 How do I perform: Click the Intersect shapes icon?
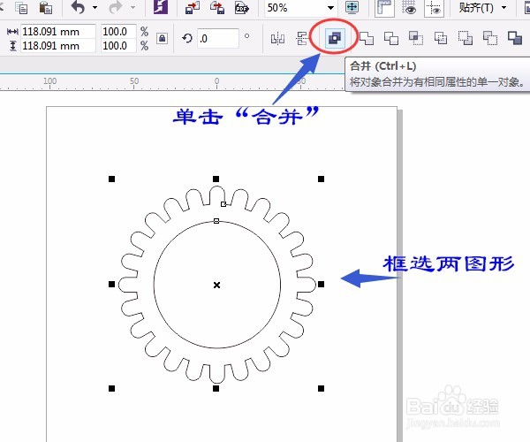tap(416, 38)
